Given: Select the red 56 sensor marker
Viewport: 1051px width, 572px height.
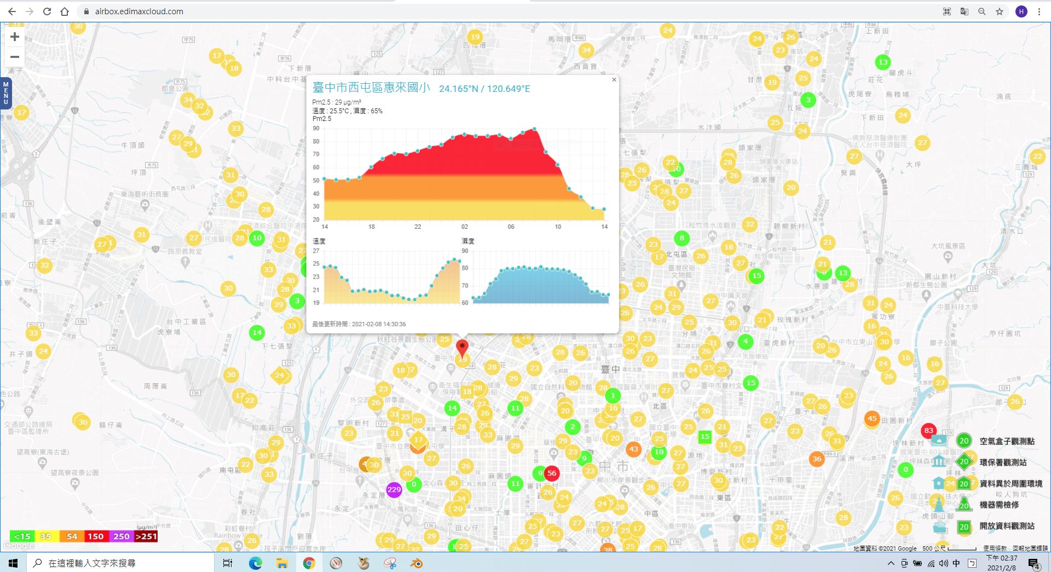Looking at the screenshot, I should click(x=552, y=473).
